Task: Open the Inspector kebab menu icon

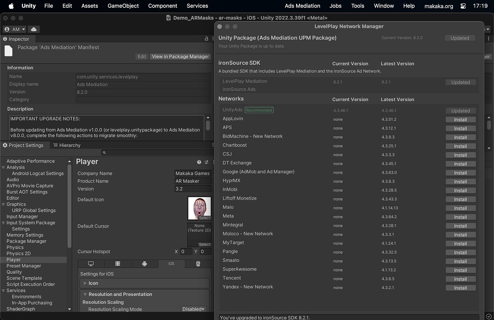Action: point(213,39)
